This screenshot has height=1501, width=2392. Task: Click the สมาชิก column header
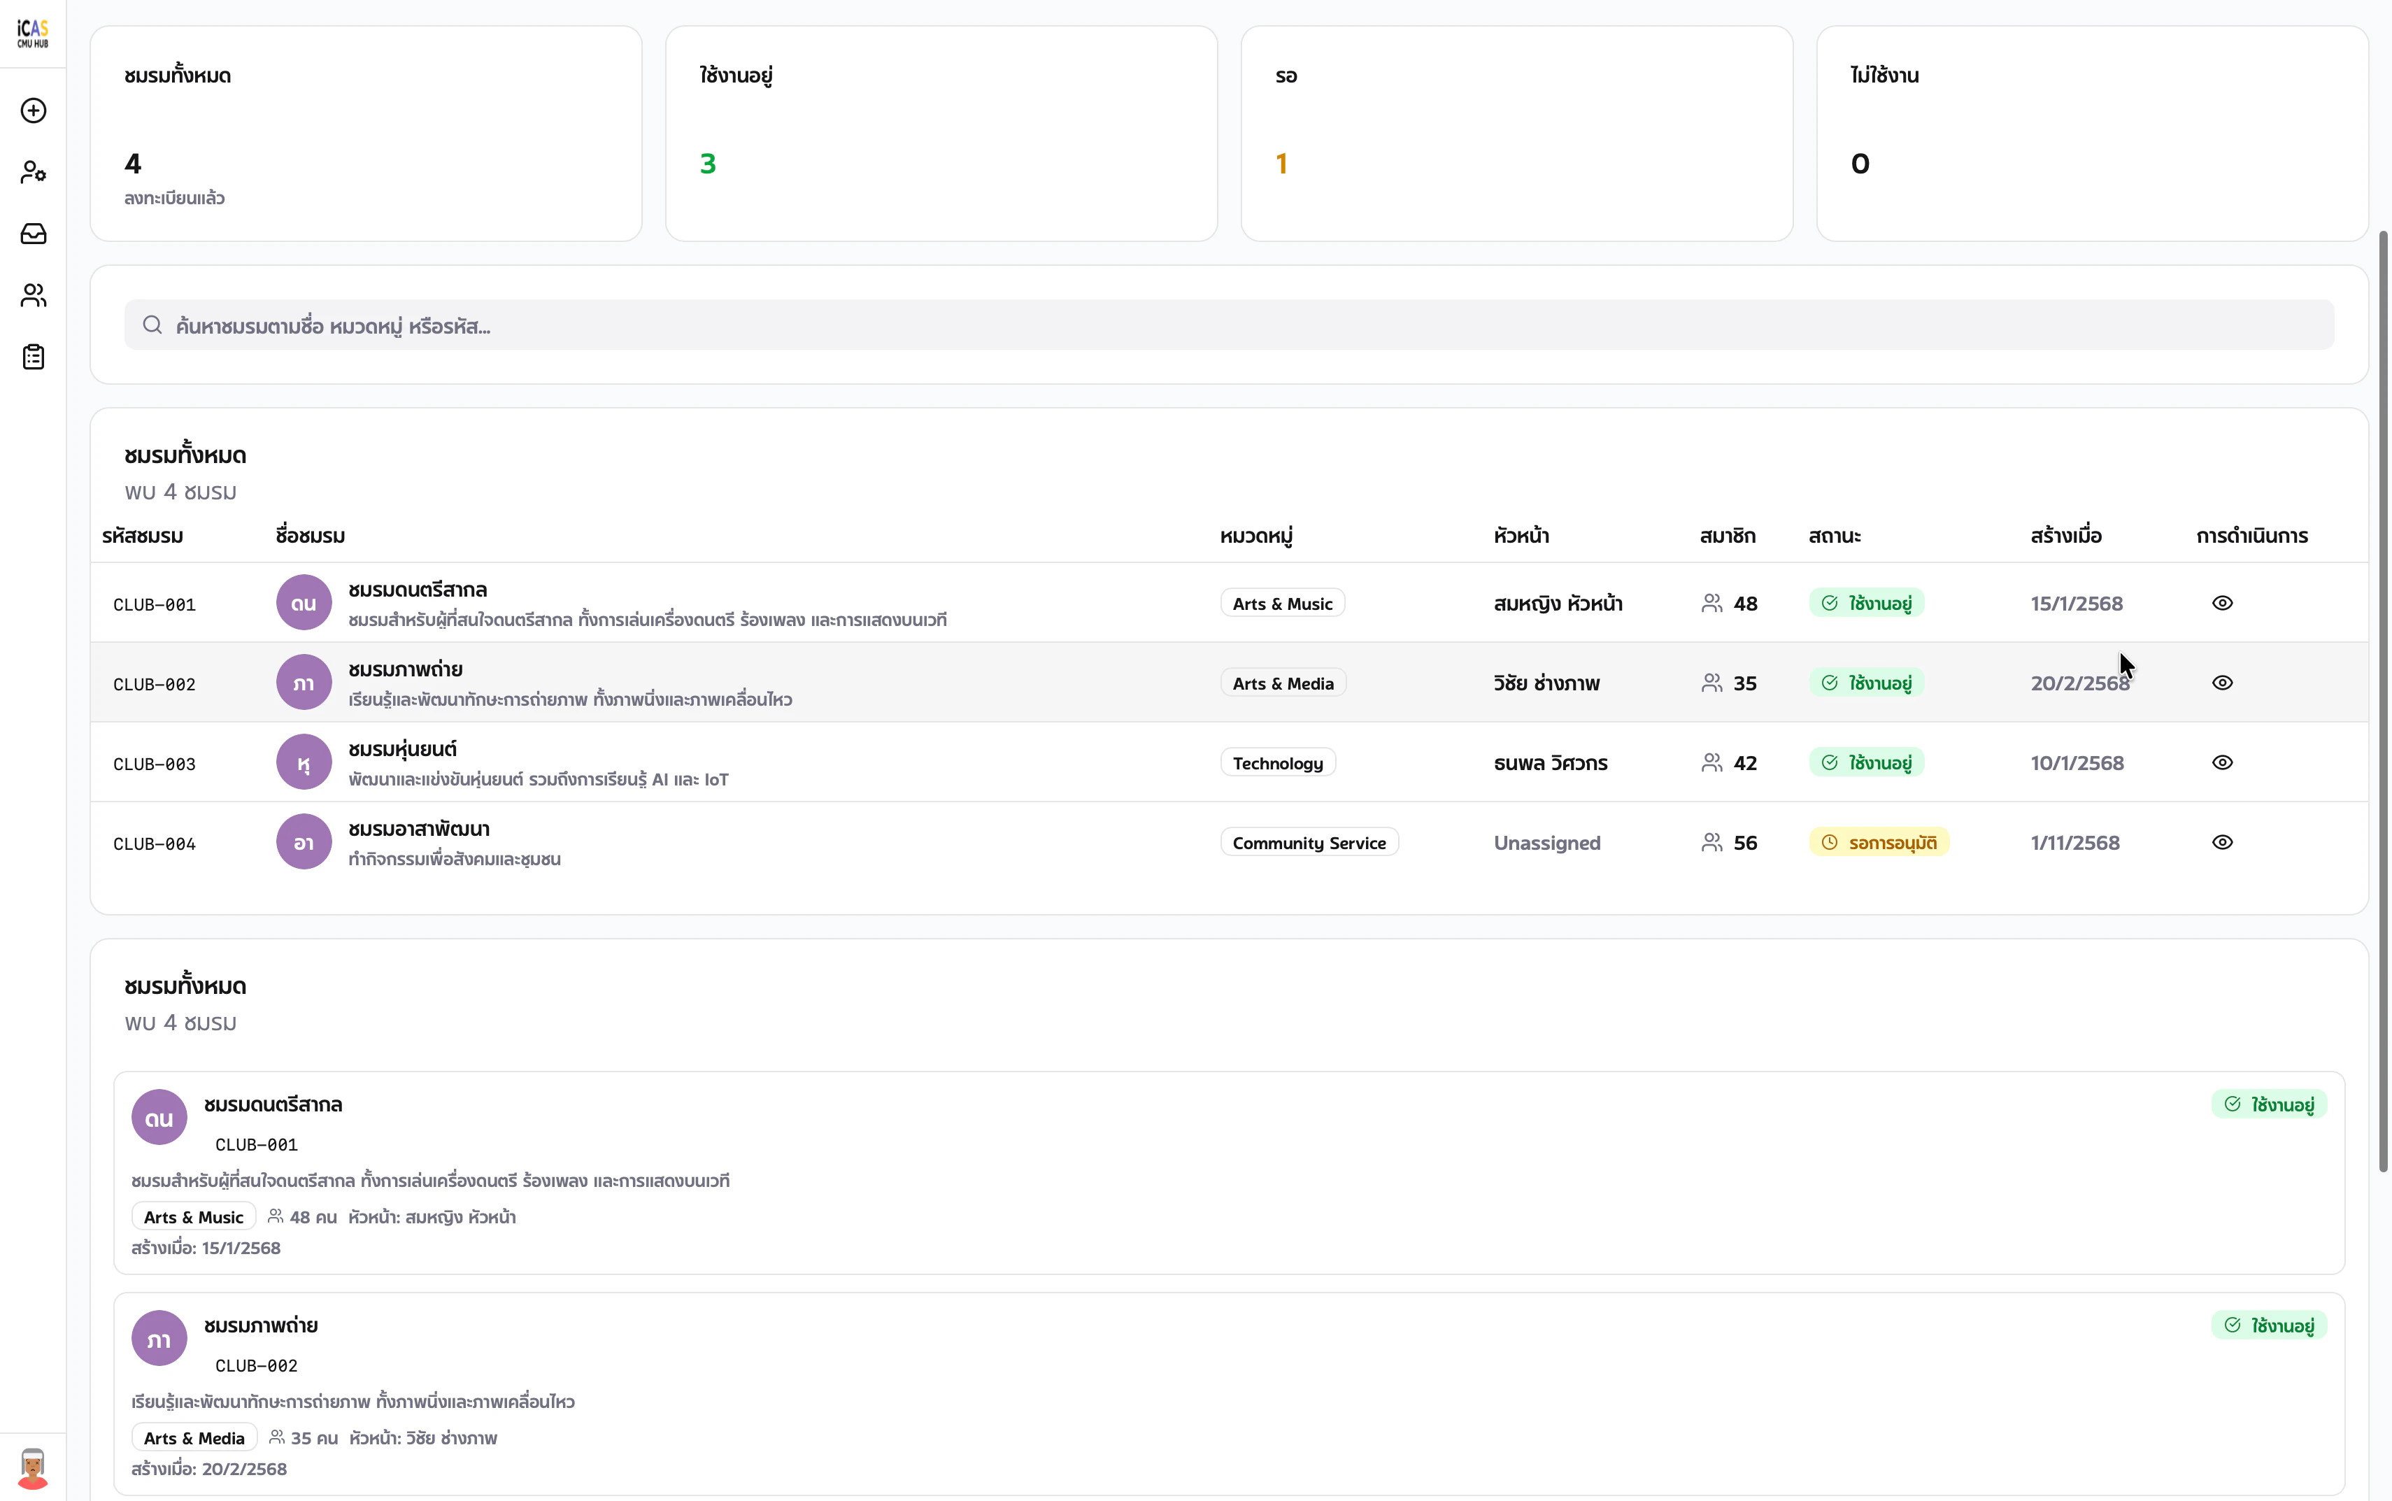1727,536
